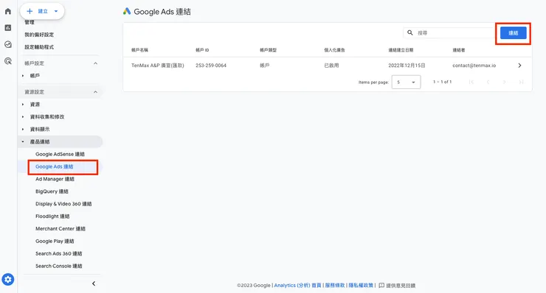Click the 已啟用 personalized ads cell

[x=331, y=66]
